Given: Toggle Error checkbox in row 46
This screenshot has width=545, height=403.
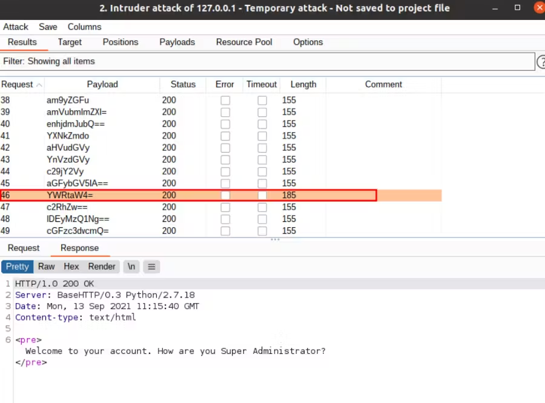Looking at the screenshot, I should (x=225, y=195).
